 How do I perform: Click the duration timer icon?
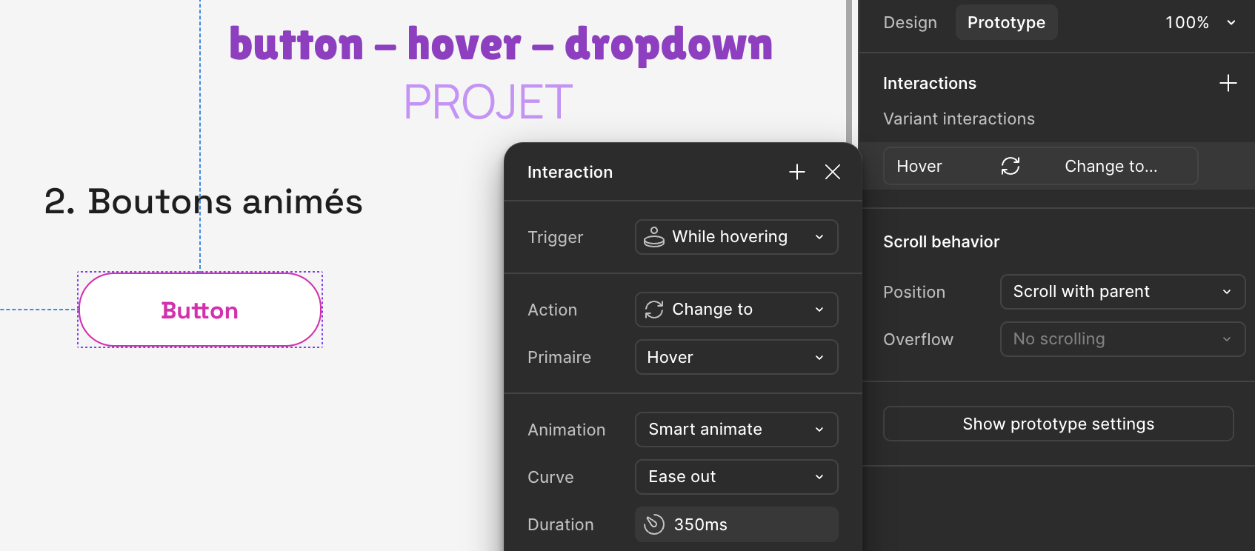click(x=654, y=524)
